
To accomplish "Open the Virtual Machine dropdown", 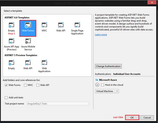I will 107,91.
